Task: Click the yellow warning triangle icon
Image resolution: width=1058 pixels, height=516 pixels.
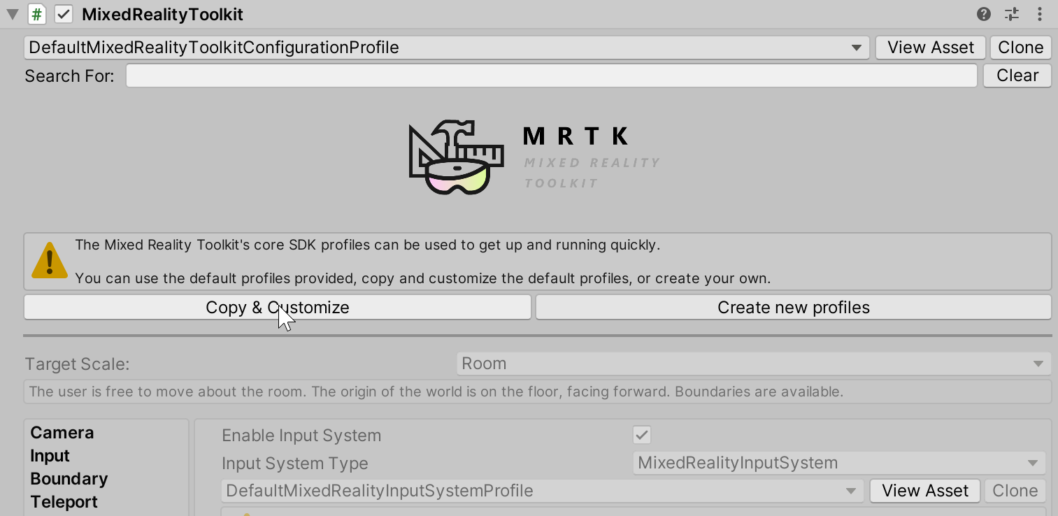Action: coord(49,261)
